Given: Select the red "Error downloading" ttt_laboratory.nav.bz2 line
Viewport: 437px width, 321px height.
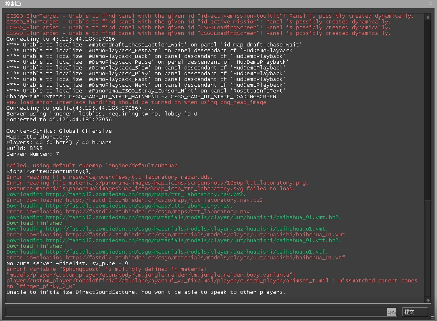Looking at the screenshot, I should [134, 200].
